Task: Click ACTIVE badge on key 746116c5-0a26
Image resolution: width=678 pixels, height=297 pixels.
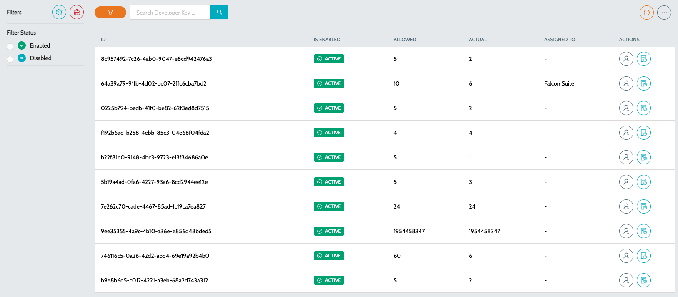Action: [329, 256]
